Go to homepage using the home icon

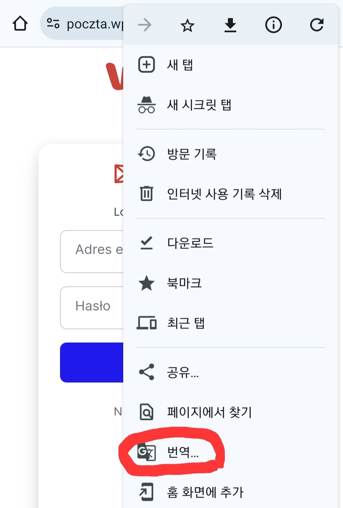pos(20,24)
